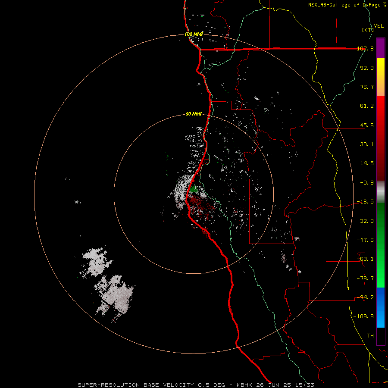Select the 14.5 velocity scale value
The image size is (388, 388).
[367, 163]
